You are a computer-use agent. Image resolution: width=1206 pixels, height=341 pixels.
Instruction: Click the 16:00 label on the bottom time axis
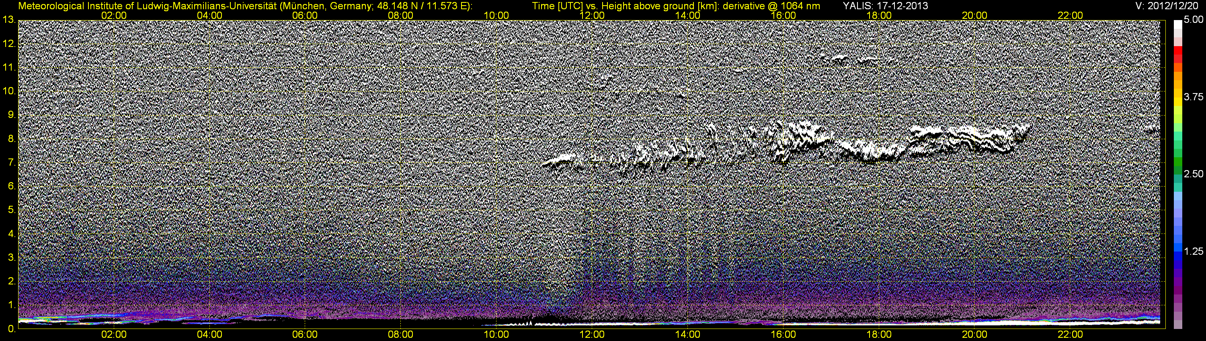[x=783, y=335]
